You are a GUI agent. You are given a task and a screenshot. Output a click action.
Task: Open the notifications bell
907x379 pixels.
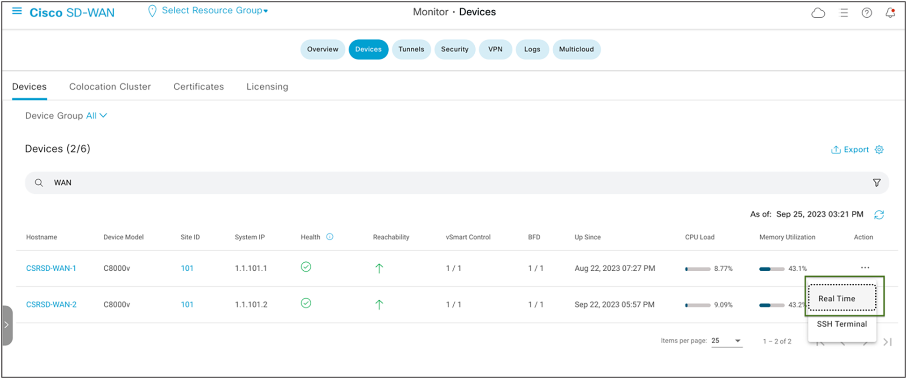pos(891,13)
